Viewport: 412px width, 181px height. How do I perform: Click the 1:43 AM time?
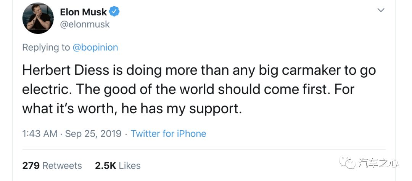[40, 134]
